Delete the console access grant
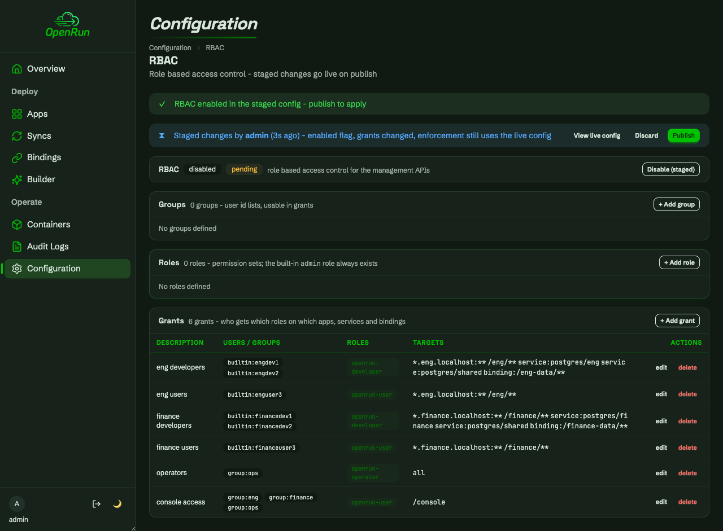The height and width of the screenshot is (531, 723). point(687,502)
